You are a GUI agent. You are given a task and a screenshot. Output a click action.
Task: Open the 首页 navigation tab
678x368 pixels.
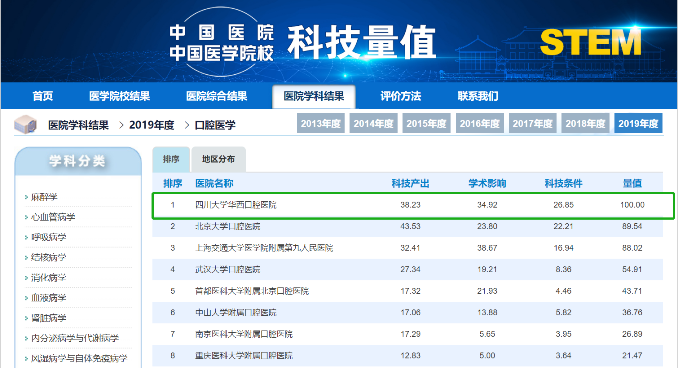click(x=43, y=96)
